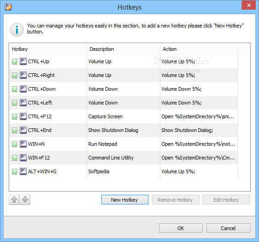Confirm with the OK button
Screen dimensions: 259x242
181,228
